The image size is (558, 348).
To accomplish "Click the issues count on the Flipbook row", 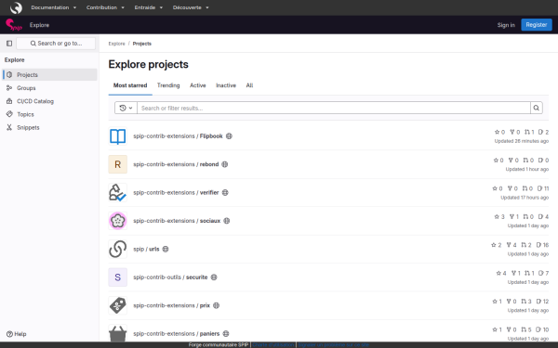I will coord(543,132).
